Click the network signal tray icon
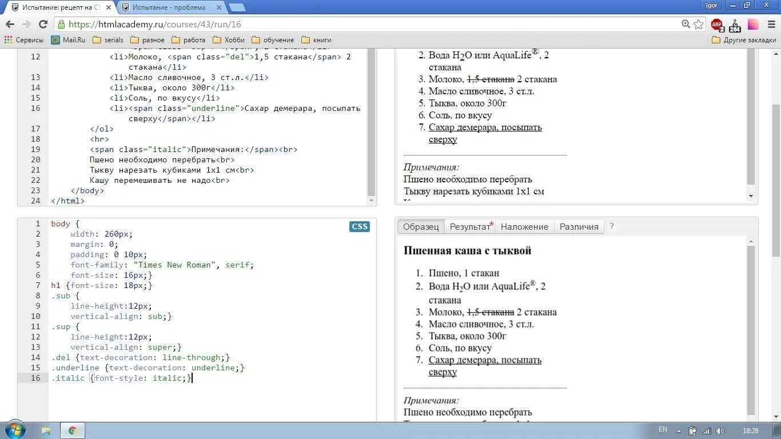This screenshot has width=781, height=439. click(x=707, y=430)
